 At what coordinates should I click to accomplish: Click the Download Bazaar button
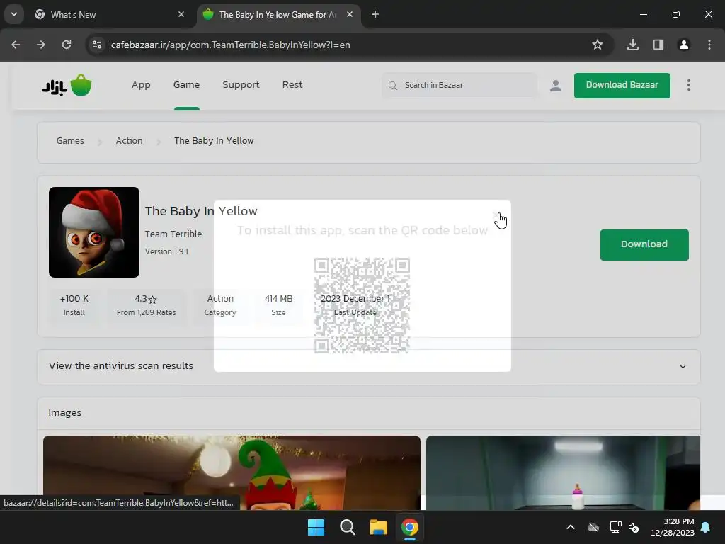pyautogui.click(x=622, y=85)
